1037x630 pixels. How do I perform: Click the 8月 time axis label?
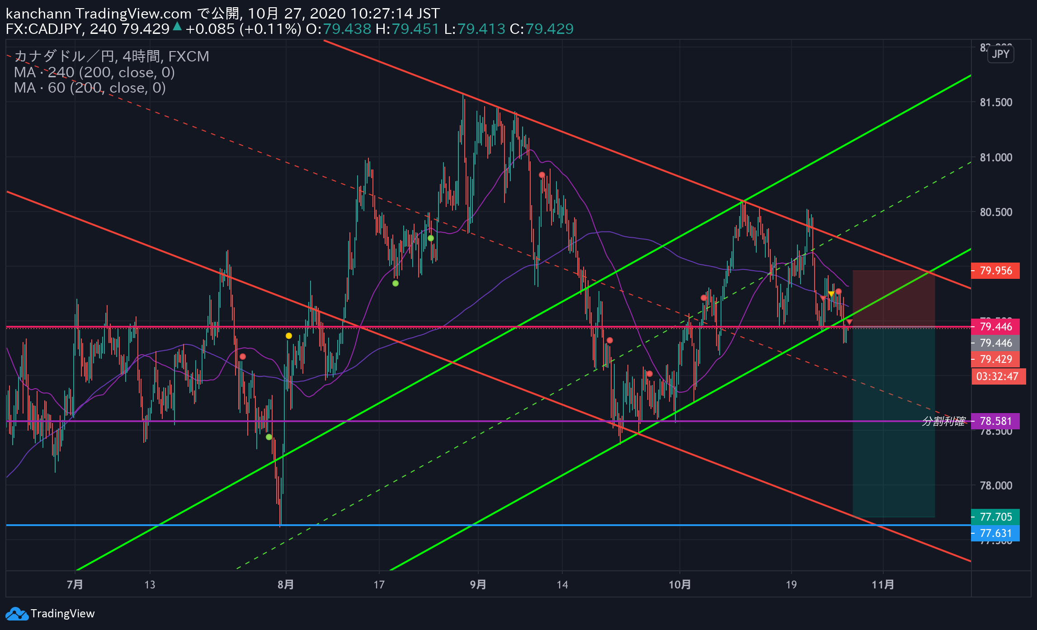point(286,585)
